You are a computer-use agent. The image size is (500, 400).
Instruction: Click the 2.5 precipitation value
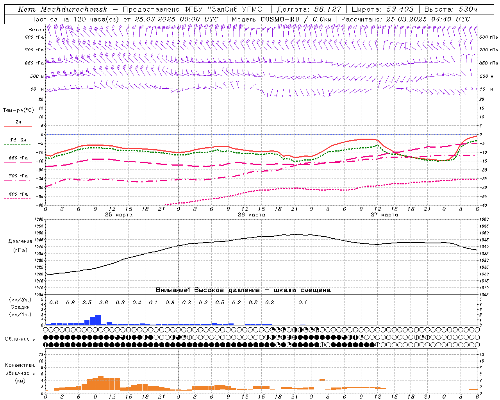click(x=87, y=303)
